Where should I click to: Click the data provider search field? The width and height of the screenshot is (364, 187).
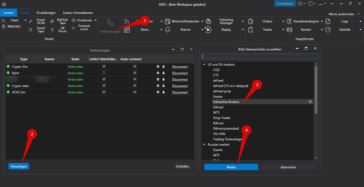260,56
